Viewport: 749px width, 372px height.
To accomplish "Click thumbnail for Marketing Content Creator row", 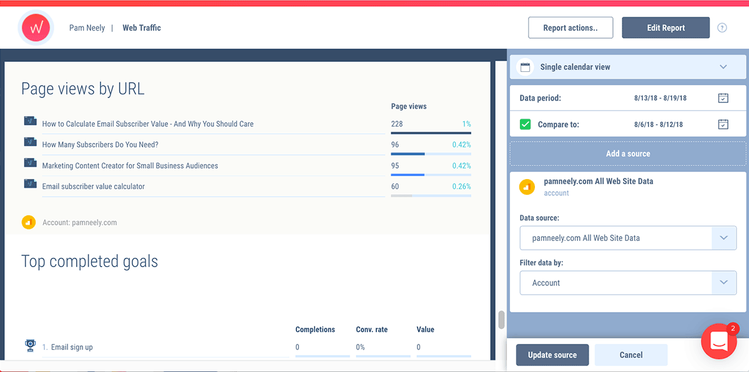I will click(x=30, y=163).
